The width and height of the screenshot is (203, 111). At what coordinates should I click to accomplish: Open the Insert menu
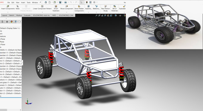pos(23,2)
